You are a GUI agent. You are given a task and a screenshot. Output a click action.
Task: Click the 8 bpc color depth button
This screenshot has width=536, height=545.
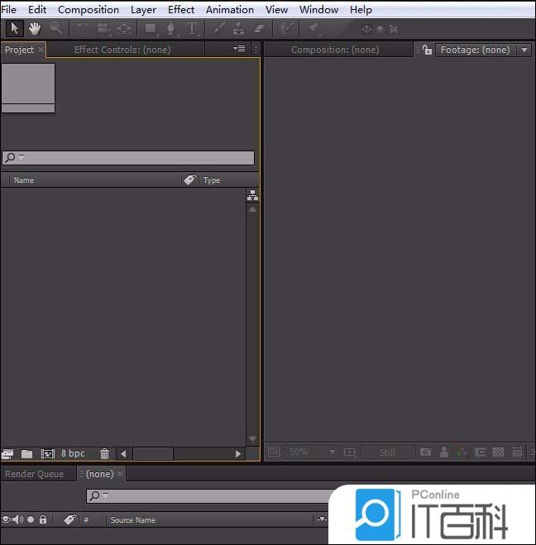point(73,453)
